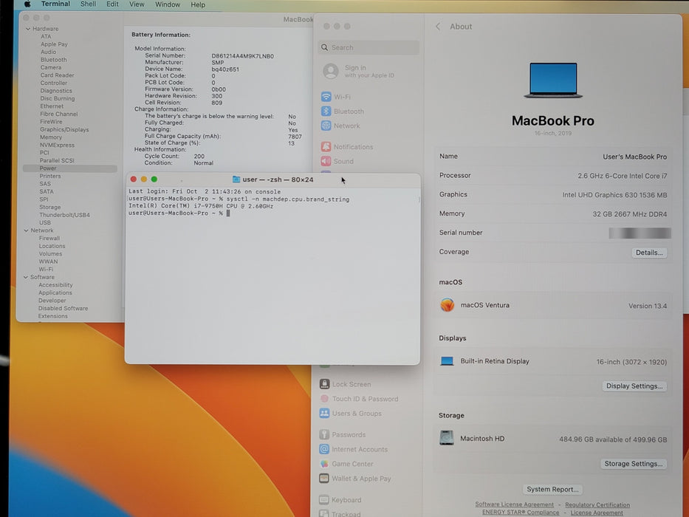Open Storage Settings
The image size is (689, 517).
[x=633, y=463]
